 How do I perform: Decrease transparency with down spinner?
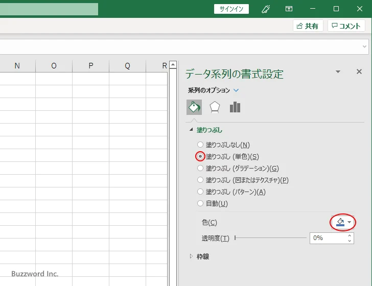(x=350, y=241)
